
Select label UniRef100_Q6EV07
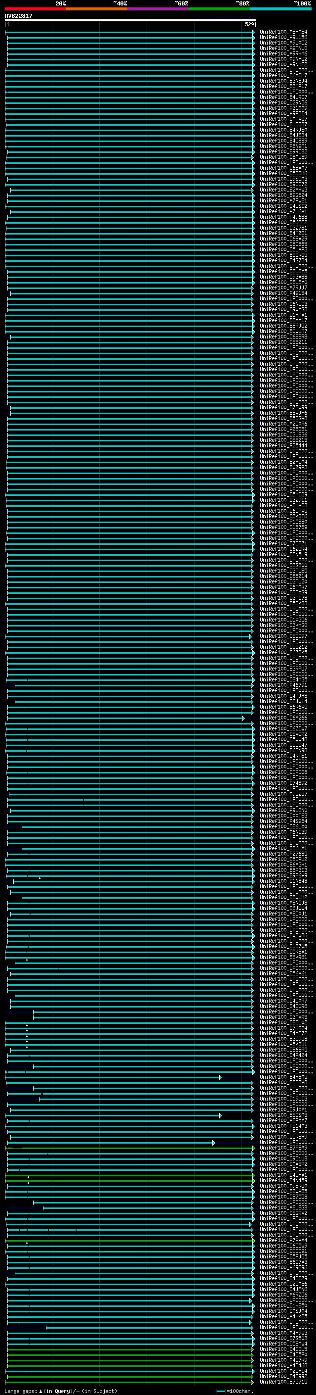click(x=283, y=168)
